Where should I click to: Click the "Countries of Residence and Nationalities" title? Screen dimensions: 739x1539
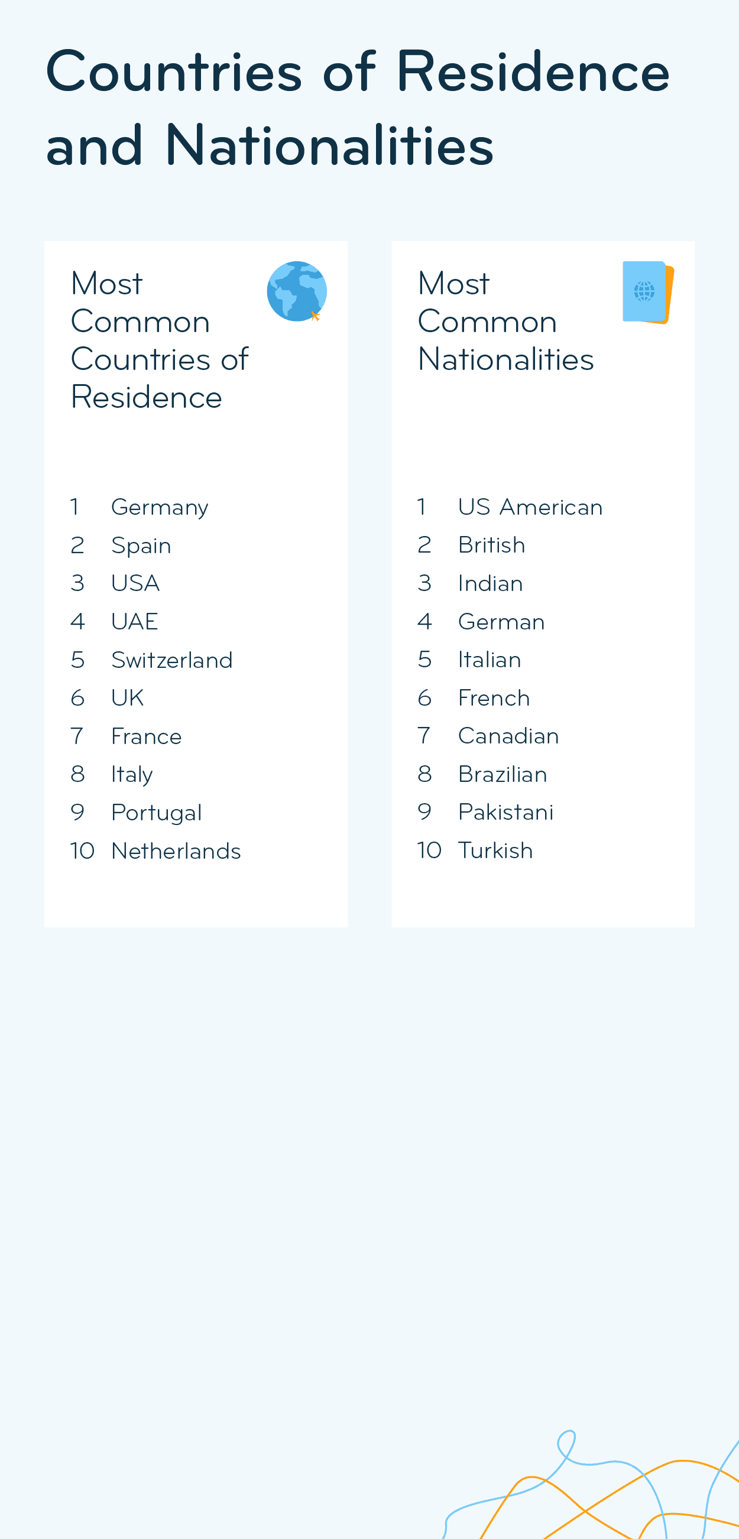tap(357, 108)
